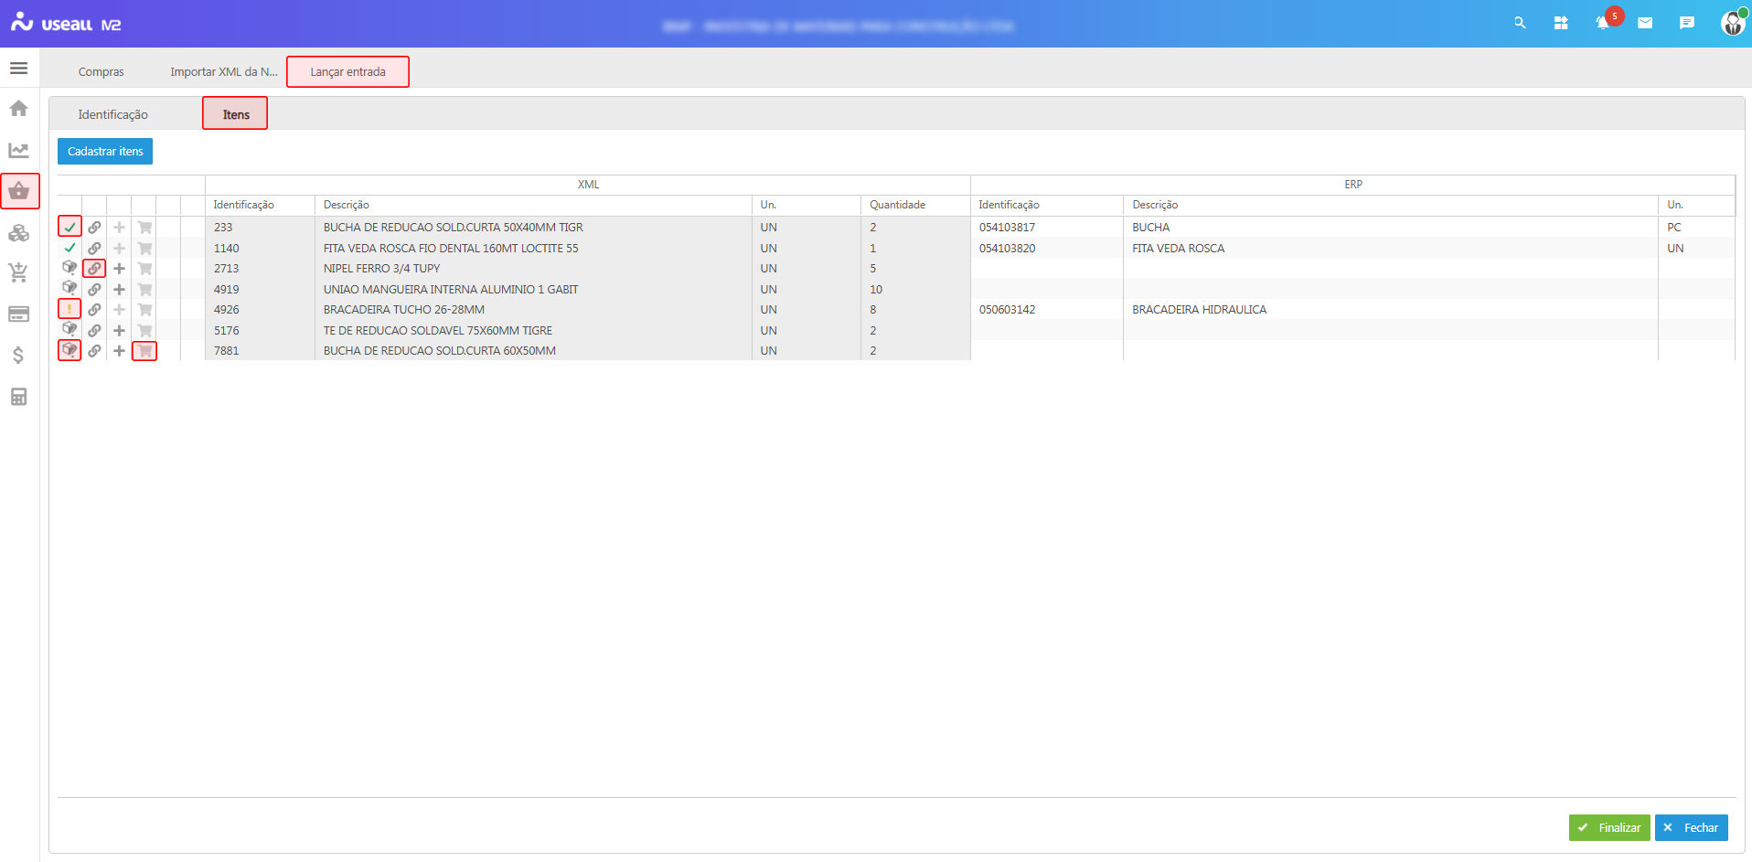Expand the hamburger navigation menu

click(18, 69)
